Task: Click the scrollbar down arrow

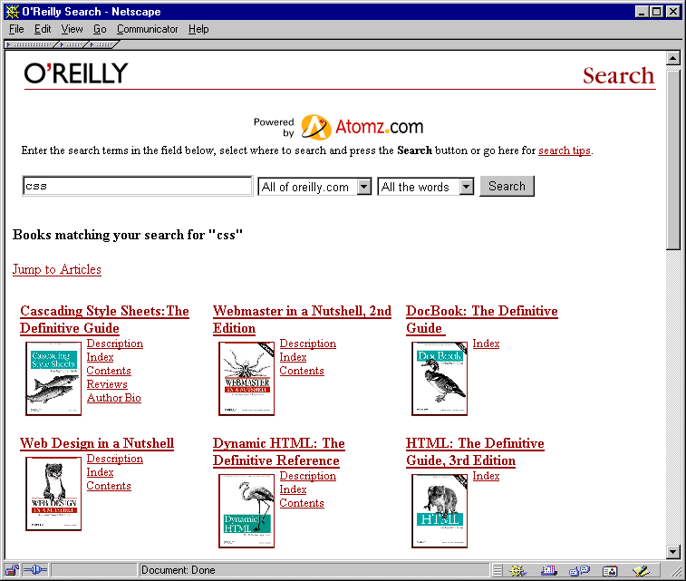Action: 673,552
